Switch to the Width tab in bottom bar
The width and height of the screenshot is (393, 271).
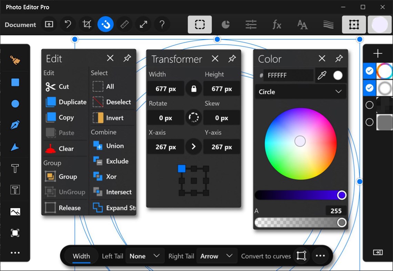81,256
